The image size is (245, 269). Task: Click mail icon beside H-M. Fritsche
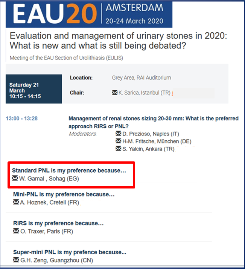(119, 141)
